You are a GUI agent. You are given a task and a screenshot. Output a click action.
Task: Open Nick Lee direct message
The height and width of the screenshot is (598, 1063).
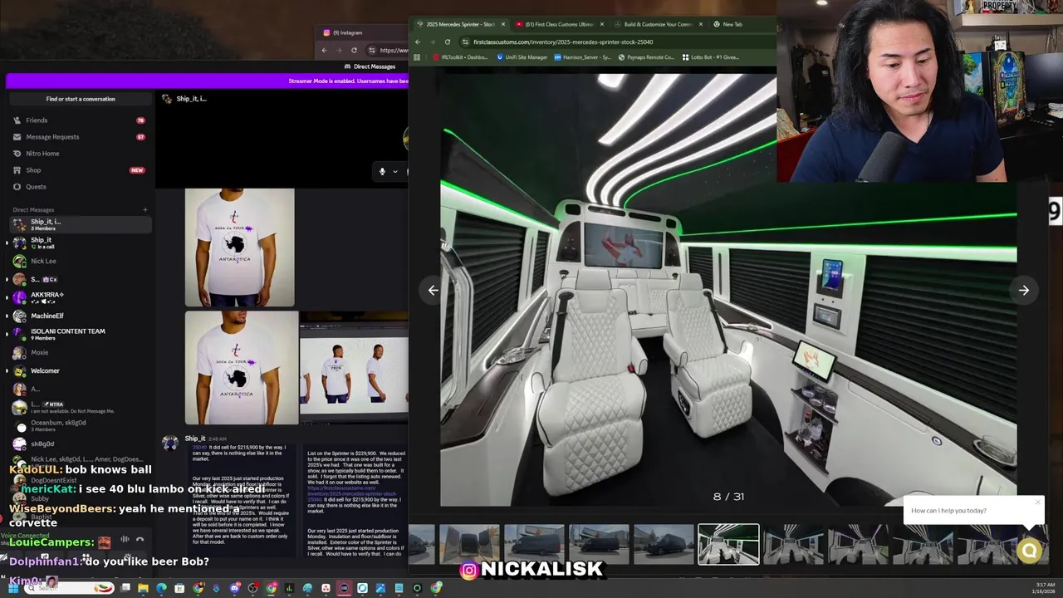click(79, 261)
